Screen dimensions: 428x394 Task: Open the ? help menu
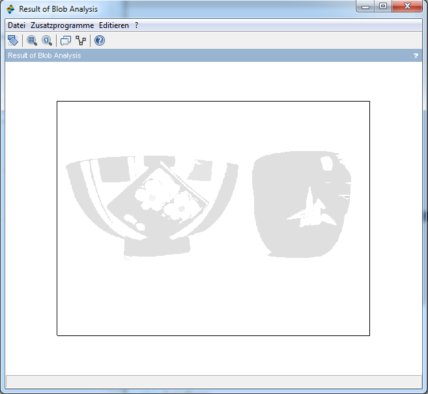pos(137,25)
